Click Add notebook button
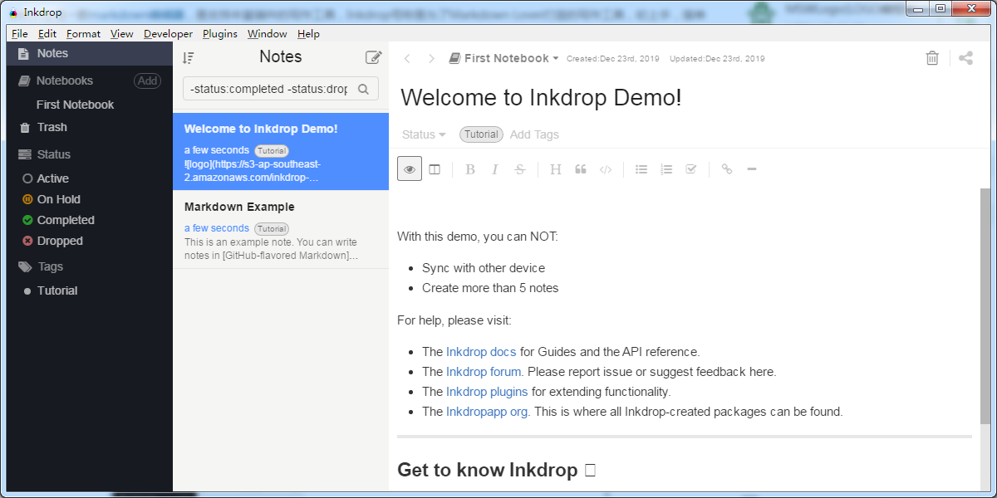The image size is (997, 498). (148, 81)
